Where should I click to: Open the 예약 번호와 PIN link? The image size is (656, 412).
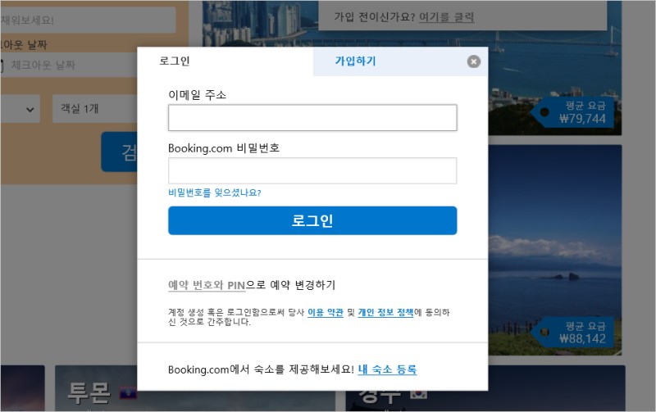[x=207, y=285]
